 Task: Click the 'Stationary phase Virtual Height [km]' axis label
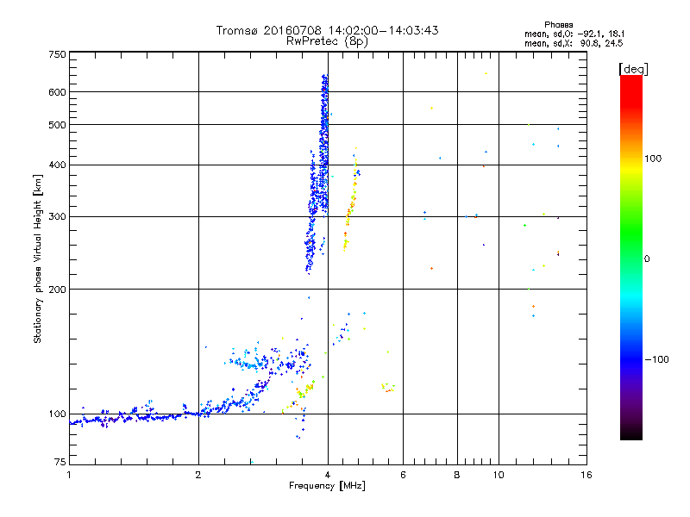(x=38, y=258)
